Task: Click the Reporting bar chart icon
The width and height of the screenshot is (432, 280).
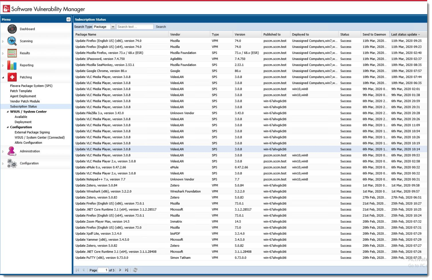Action: pyautogui.click(x=12, y=65)
